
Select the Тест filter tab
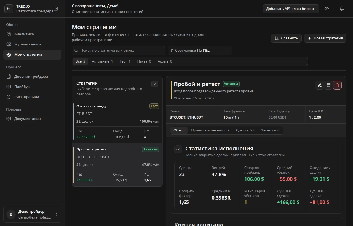point(125,61)
